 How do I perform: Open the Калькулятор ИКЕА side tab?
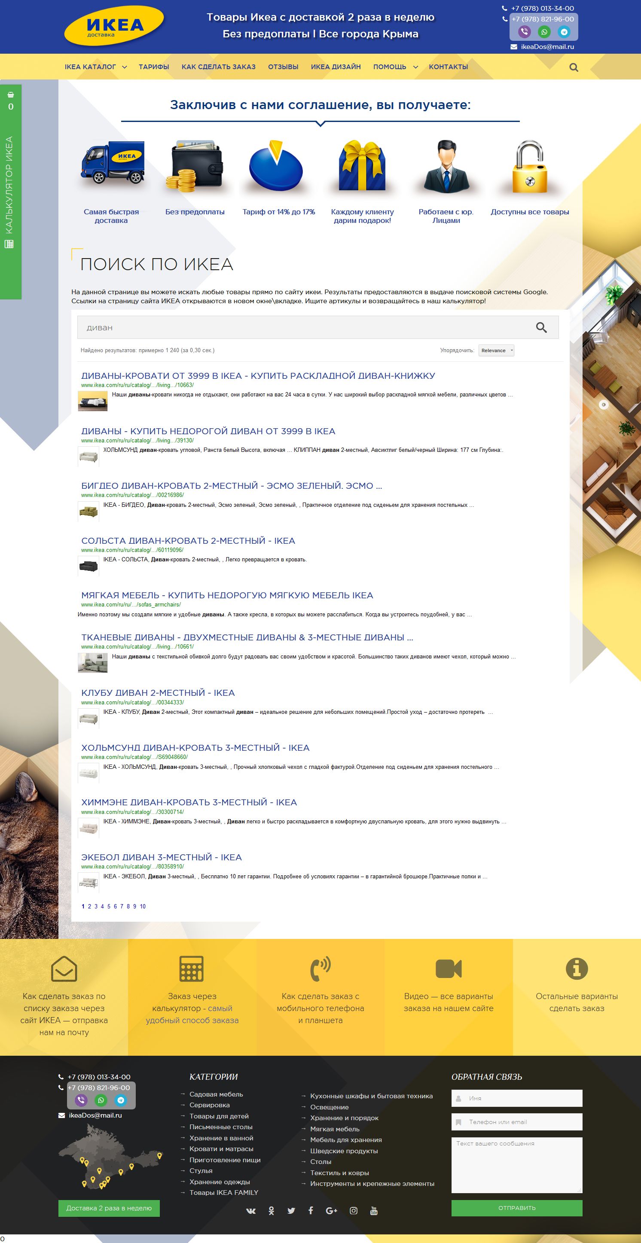pos(9,192)
